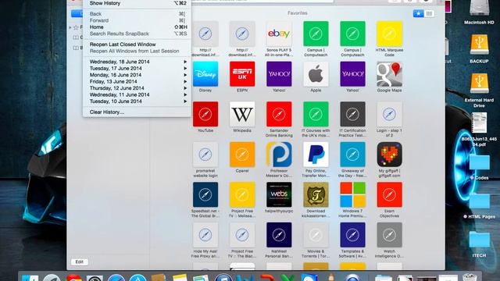Image resolution: width=500 pixels, height=281 pixels.
Task: Open the Templates & Software favorite
Action: pyautogui.click(x=352, y=235)
